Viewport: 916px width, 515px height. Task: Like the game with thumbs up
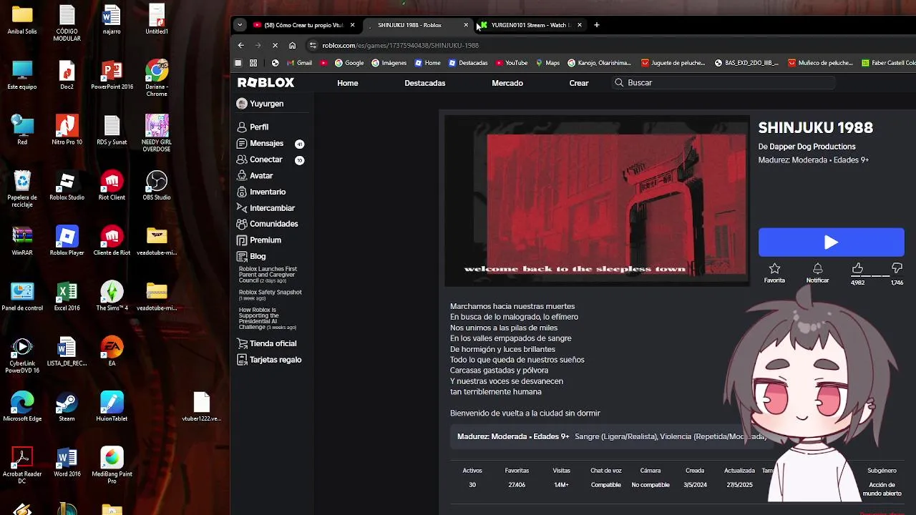[x=857, y=268]
